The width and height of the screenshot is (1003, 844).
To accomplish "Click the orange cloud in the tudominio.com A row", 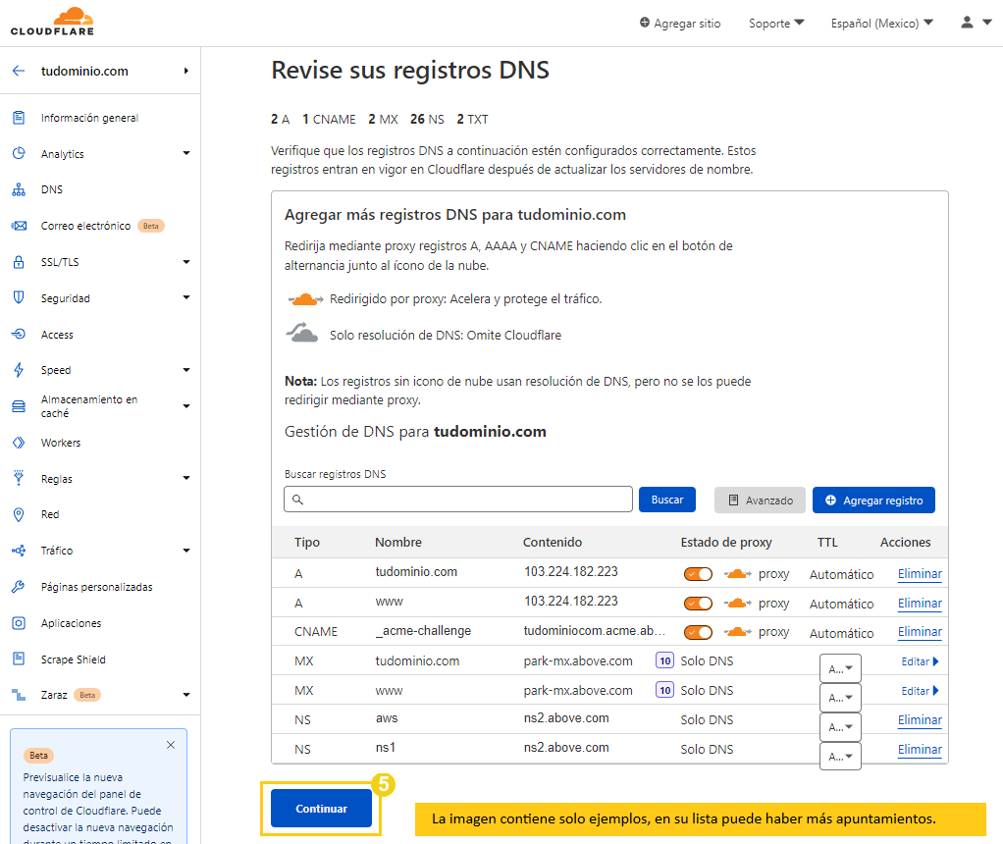I will [738, 574].
